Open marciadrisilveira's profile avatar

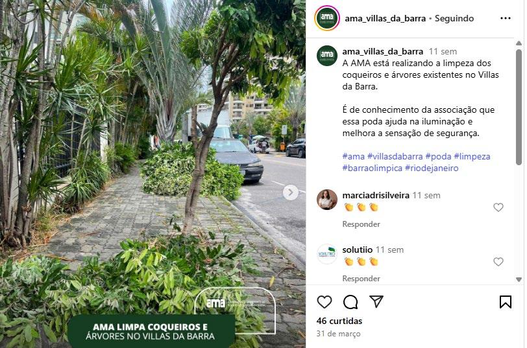click(x=326, y=200)
